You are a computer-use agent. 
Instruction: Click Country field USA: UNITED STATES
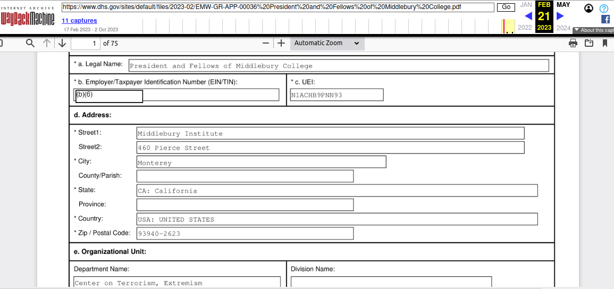337,219
